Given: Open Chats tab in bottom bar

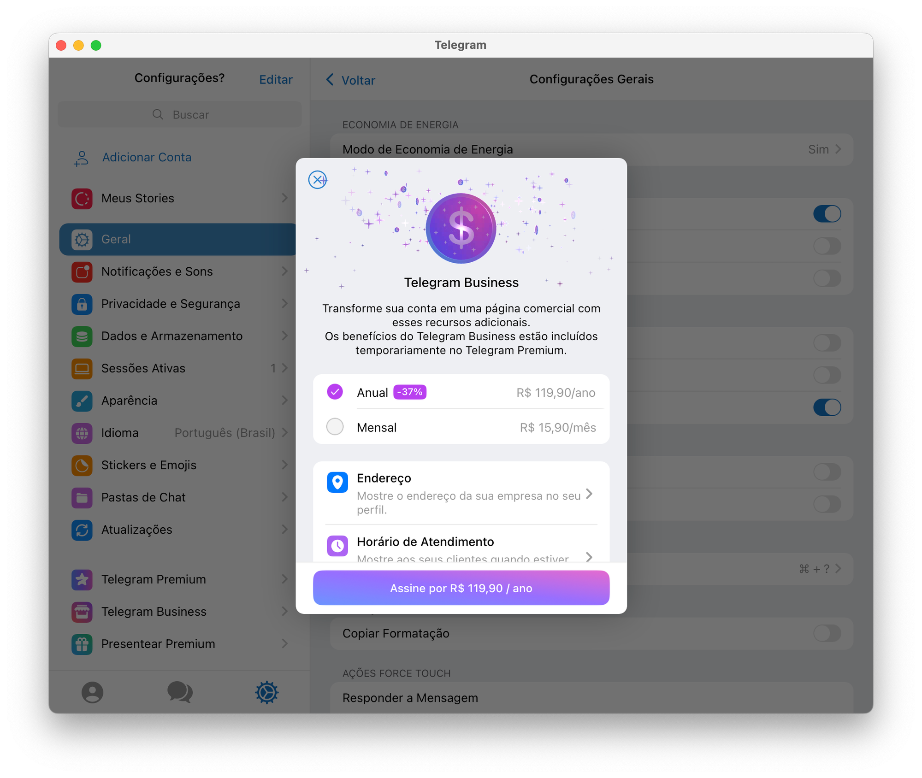Looking at the screenshot, I should point(180,692).
